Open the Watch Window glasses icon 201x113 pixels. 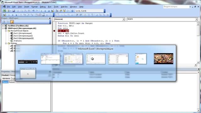point(43,15)
